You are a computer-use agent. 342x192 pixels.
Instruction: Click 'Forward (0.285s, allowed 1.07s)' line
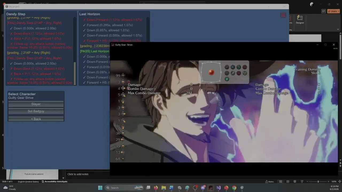coord(108,25)
